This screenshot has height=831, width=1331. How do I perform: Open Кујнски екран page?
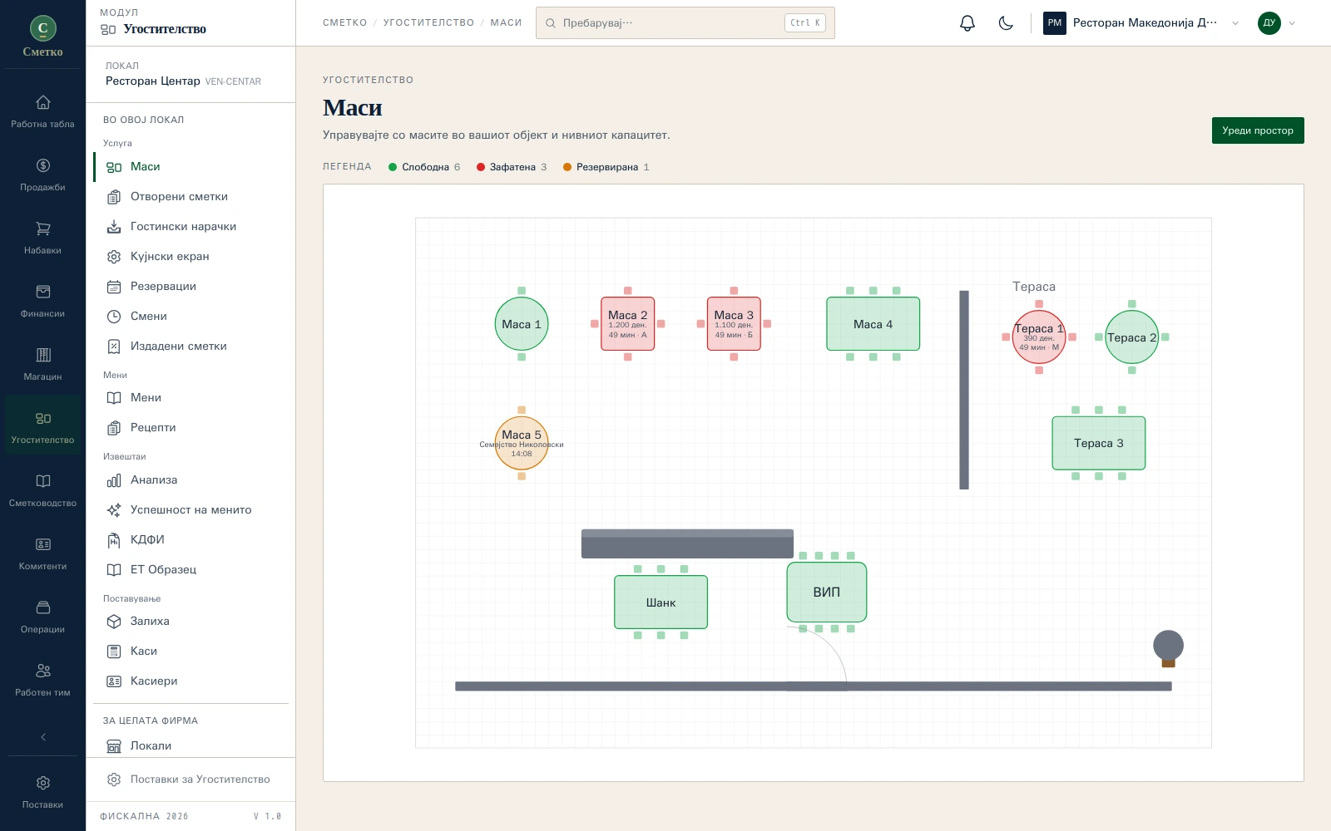(190, 257)
